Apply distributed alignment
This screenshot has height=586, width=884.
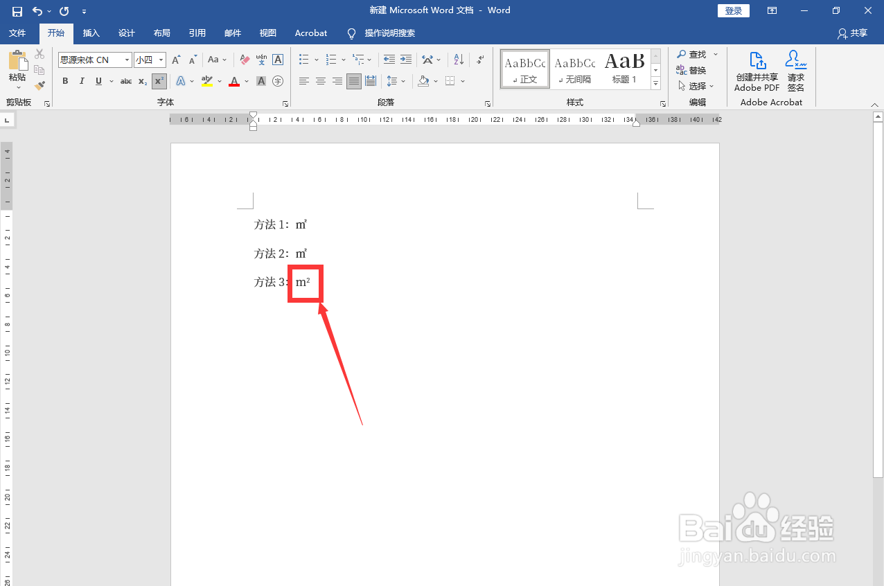click(x=371, y=81)
